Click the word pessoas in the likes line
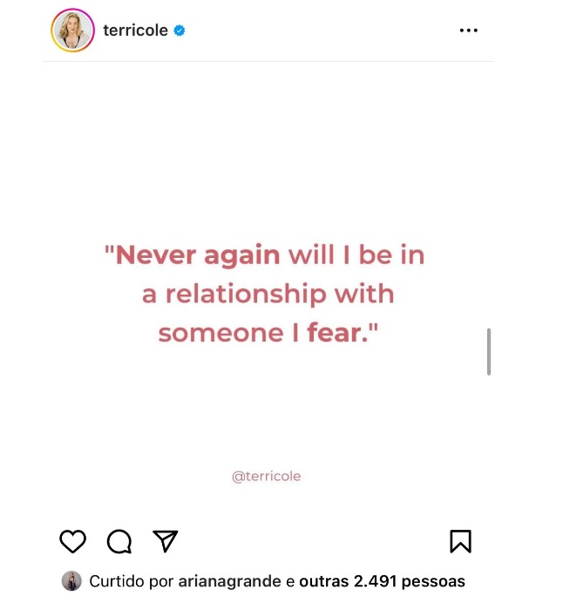Image resolution: width=570 pixels, height=610 pixels. pyautogui.click(x=433, y=581)
